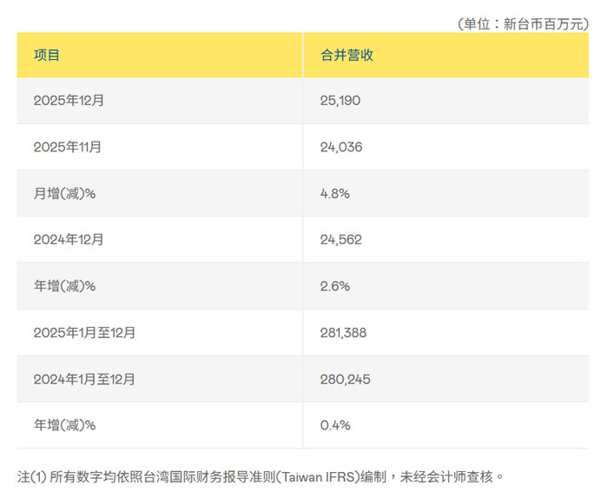Select the 281,388 cumulative revenue value
Screen dimensions: 608x492
tap(345, 332)
